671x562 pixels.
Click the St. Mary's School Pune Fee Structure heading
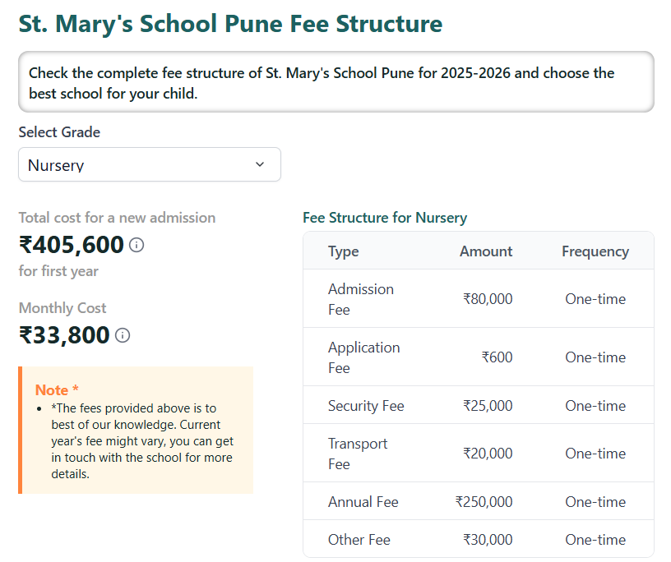pyautogui.click(x=230, y=24)
